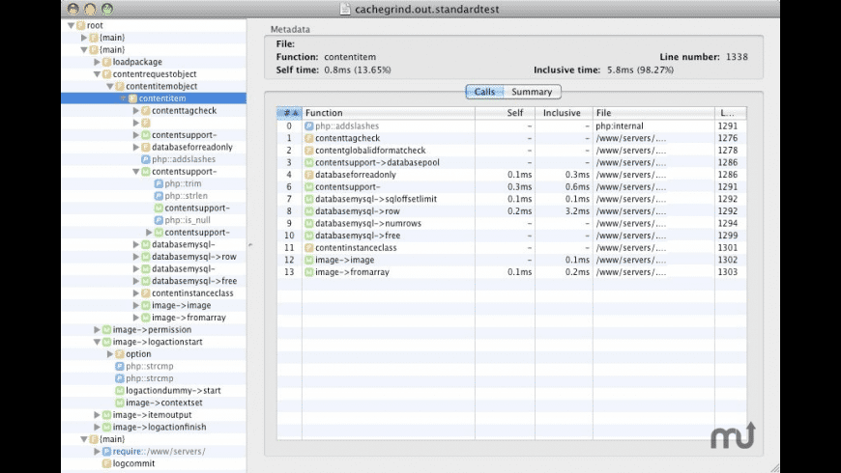
Task: Sort by the # column header
Action: click(x=290, y=113)
